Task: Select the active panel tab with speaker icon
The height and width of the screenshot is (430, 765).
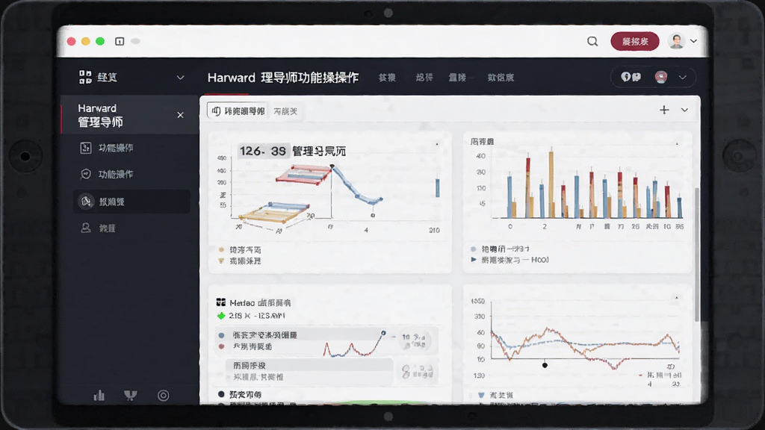Action: click(238, 111)
